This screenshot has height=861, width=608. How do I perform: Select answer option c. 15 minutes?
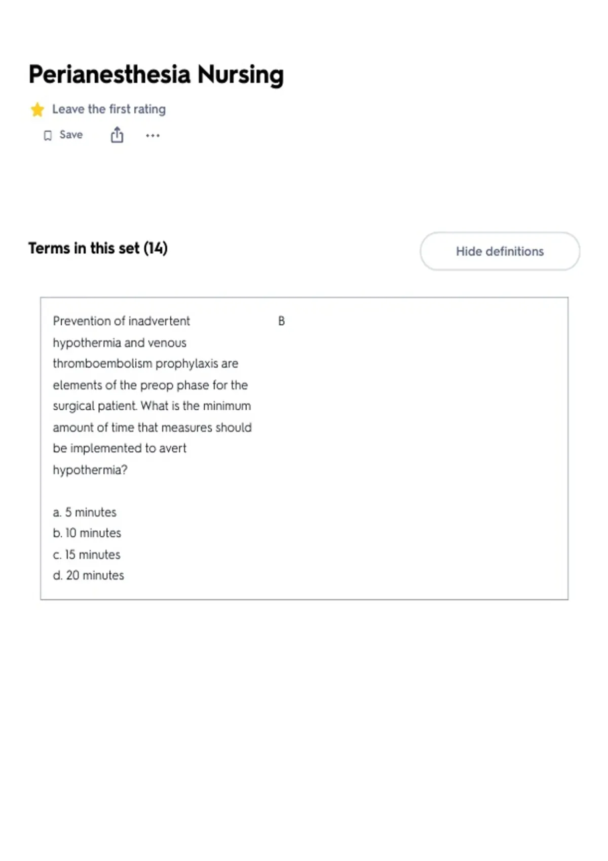[x=87, y=555]
